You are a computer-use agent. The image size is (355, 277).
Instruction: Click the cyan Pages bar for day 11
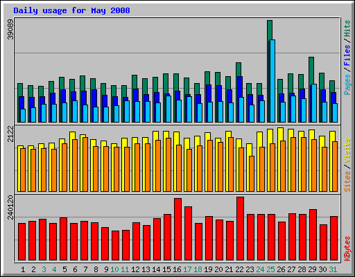coord(127,111)
